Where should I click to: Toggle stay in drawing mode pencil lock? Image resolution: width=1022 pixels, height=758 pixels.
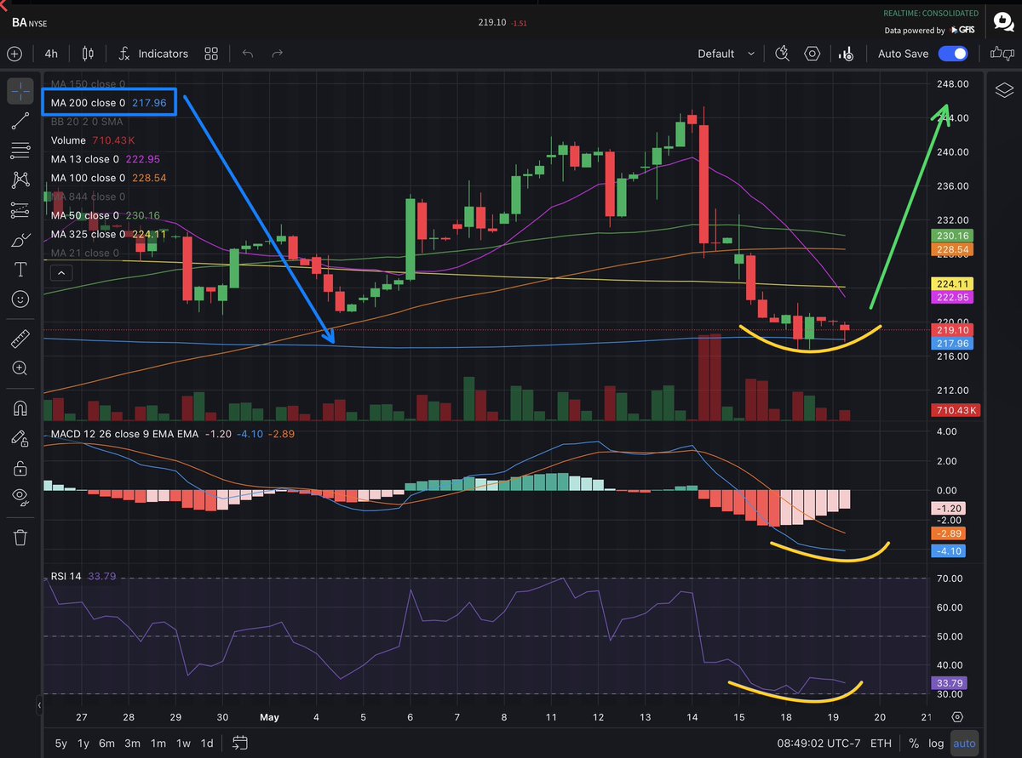point(20,437)
